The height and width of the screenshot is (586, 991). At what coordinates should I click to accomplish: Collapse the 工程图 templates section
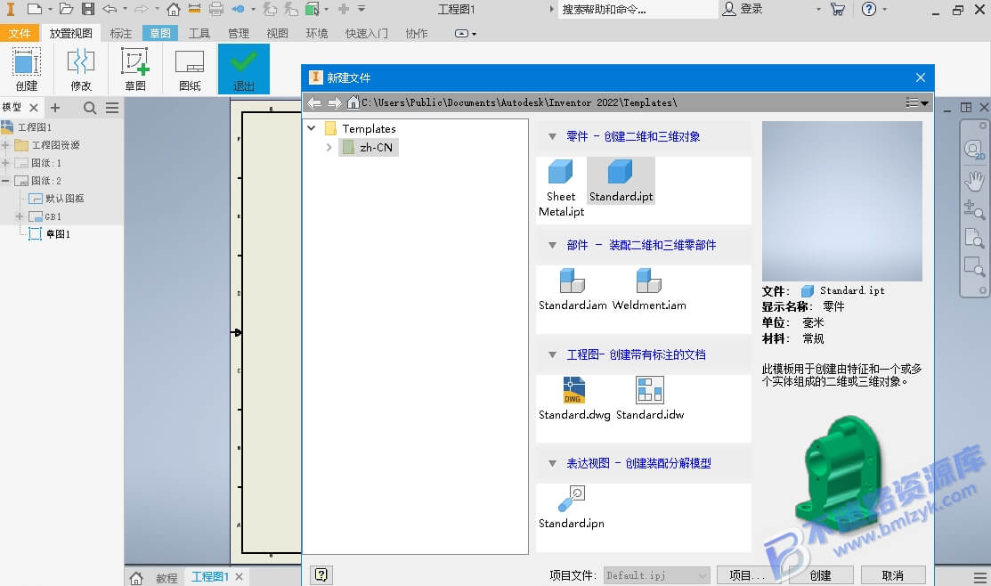pyautogui.click(x=552, y=354)
